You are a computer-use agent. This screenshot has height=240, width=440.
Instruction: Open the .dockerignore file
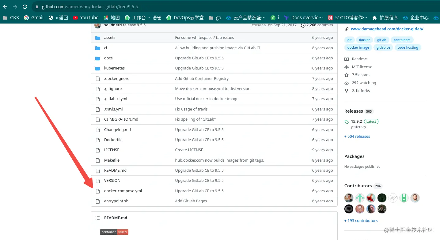(x=117, y=79)
